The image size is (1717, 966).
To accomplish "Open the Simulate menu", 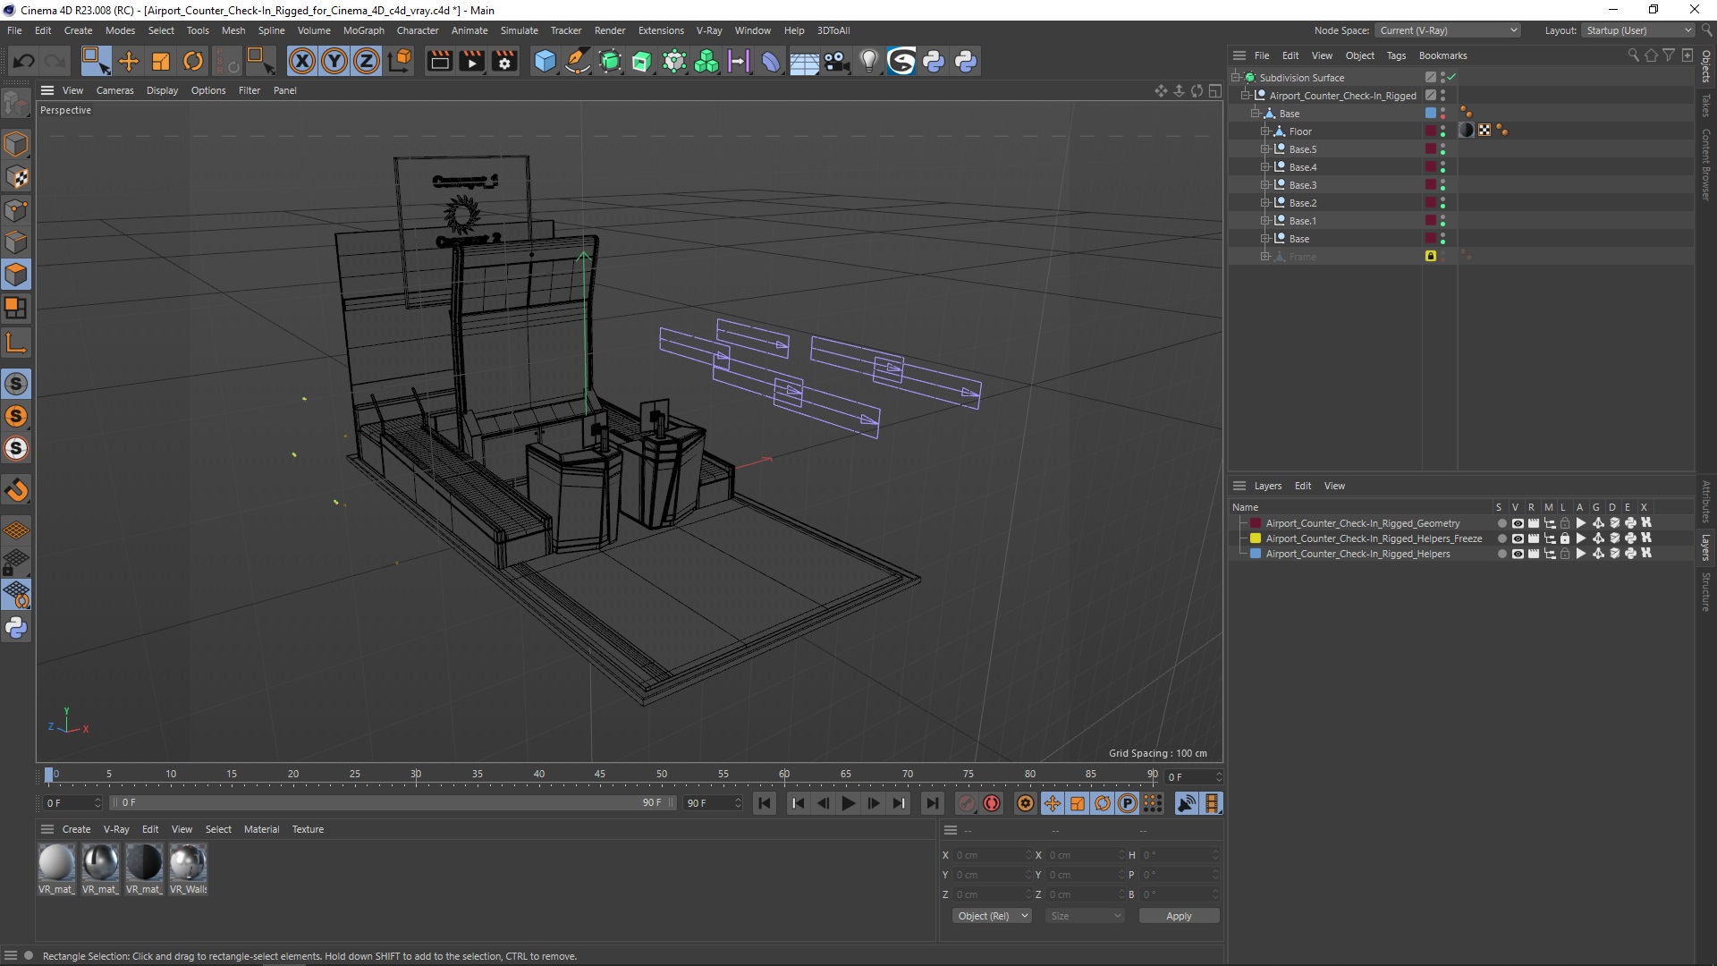I will pyautogui.click(x=519, y=30).
